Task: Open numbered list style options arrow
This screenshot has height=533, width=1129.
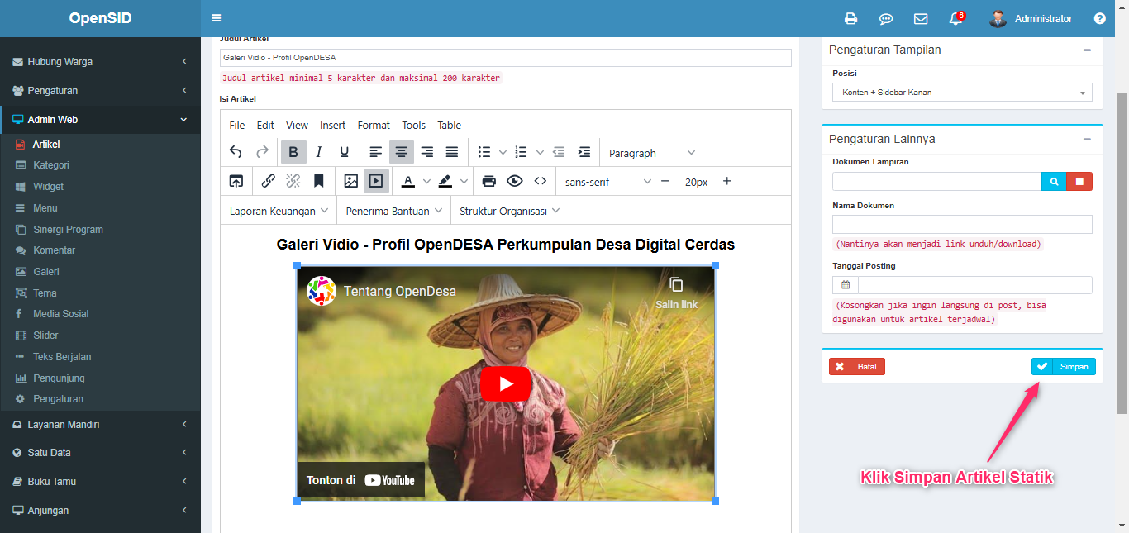Action: pyautogui.click(x=540, y=152)
